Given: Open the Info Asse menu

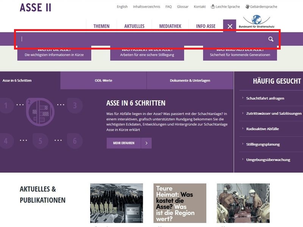Looking at the screenshot, I should [x=206, y=26].
